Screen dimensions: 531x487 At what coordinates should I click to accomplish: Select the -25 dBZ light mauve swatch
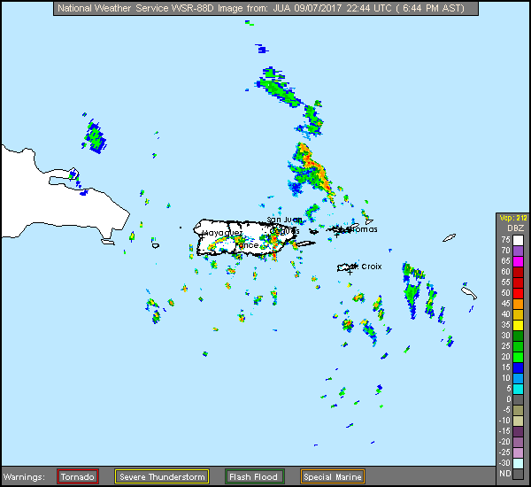tap(518, 452)
